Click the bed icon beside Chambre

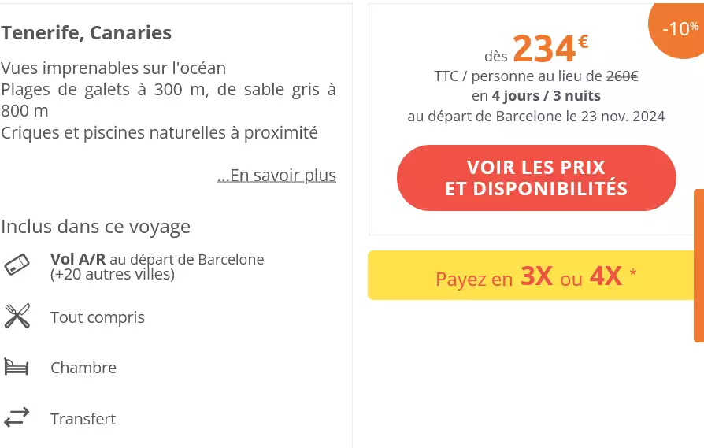tap(17, 367)
